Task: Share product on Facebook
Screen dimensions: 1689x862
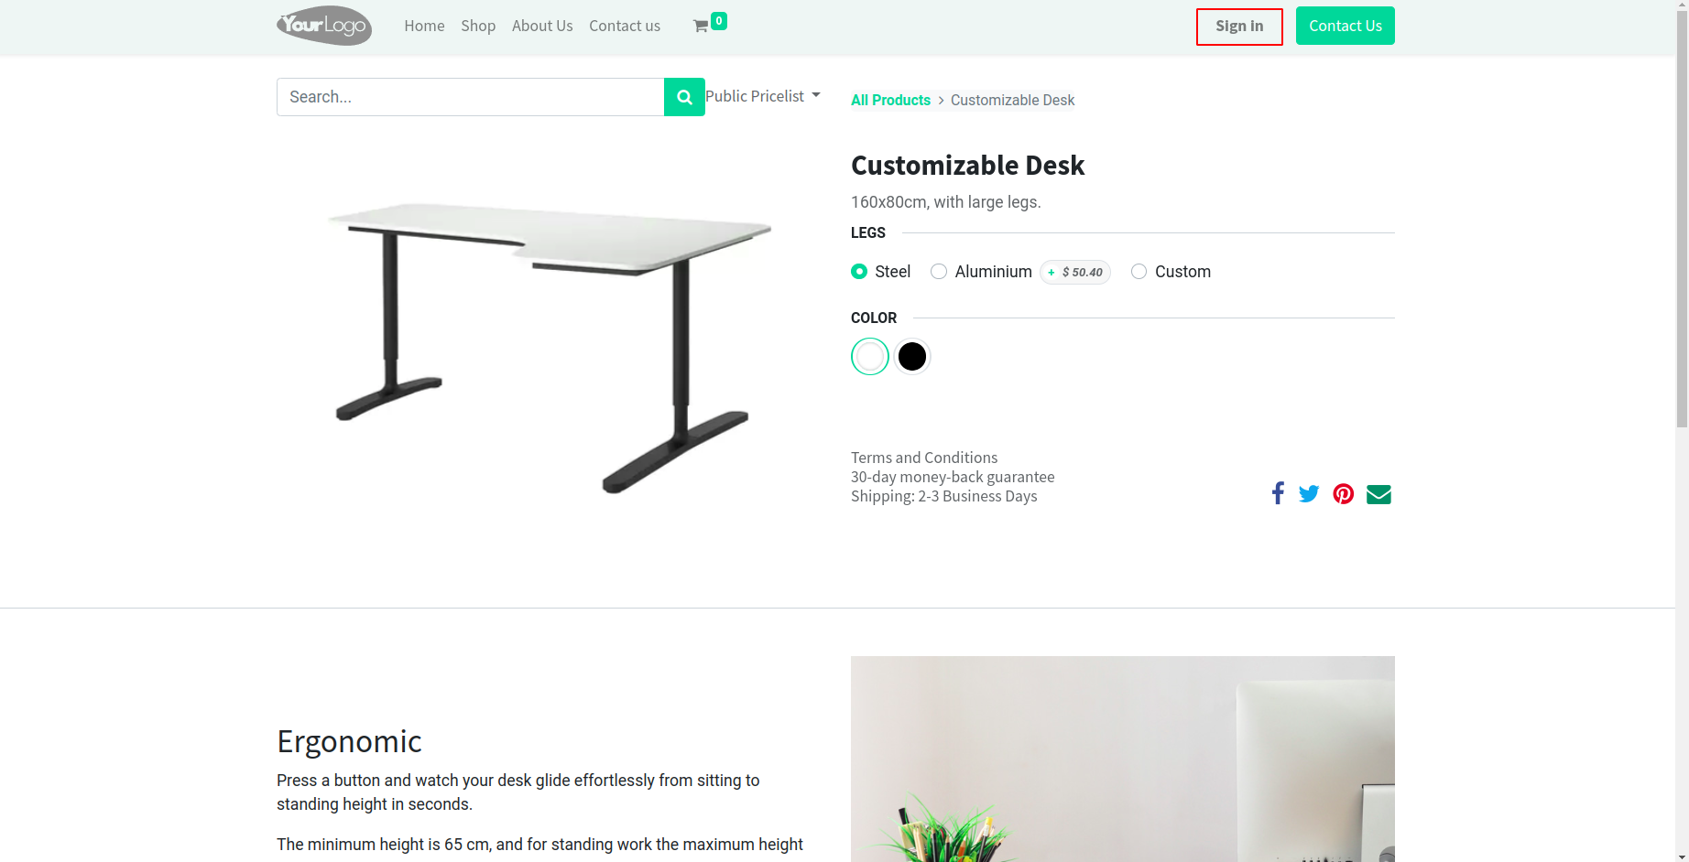Action: (x=1278, y=494)
